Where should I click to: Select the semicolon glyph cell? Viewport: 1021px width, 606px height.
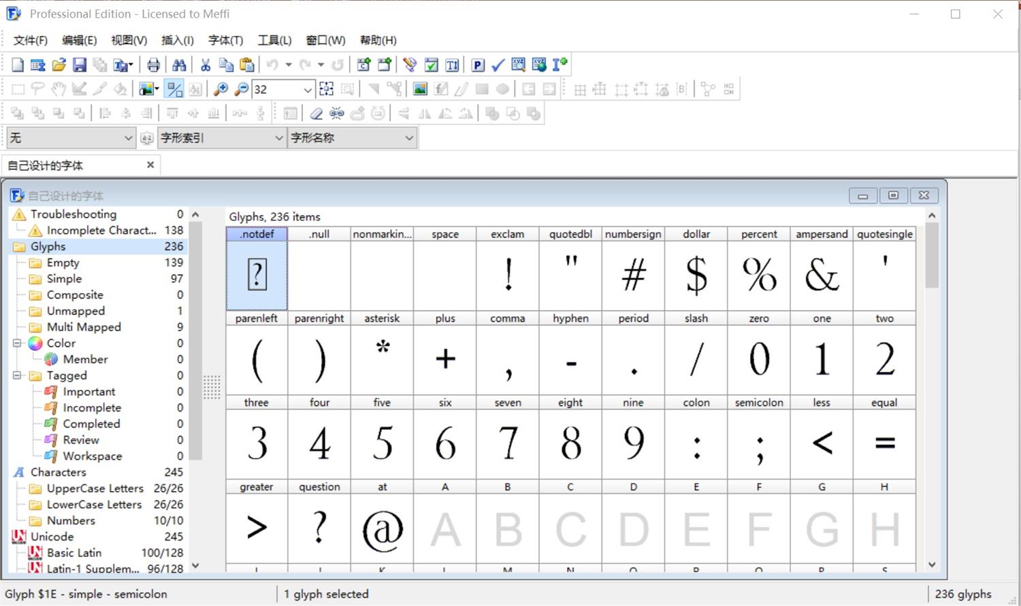[759, 438]
